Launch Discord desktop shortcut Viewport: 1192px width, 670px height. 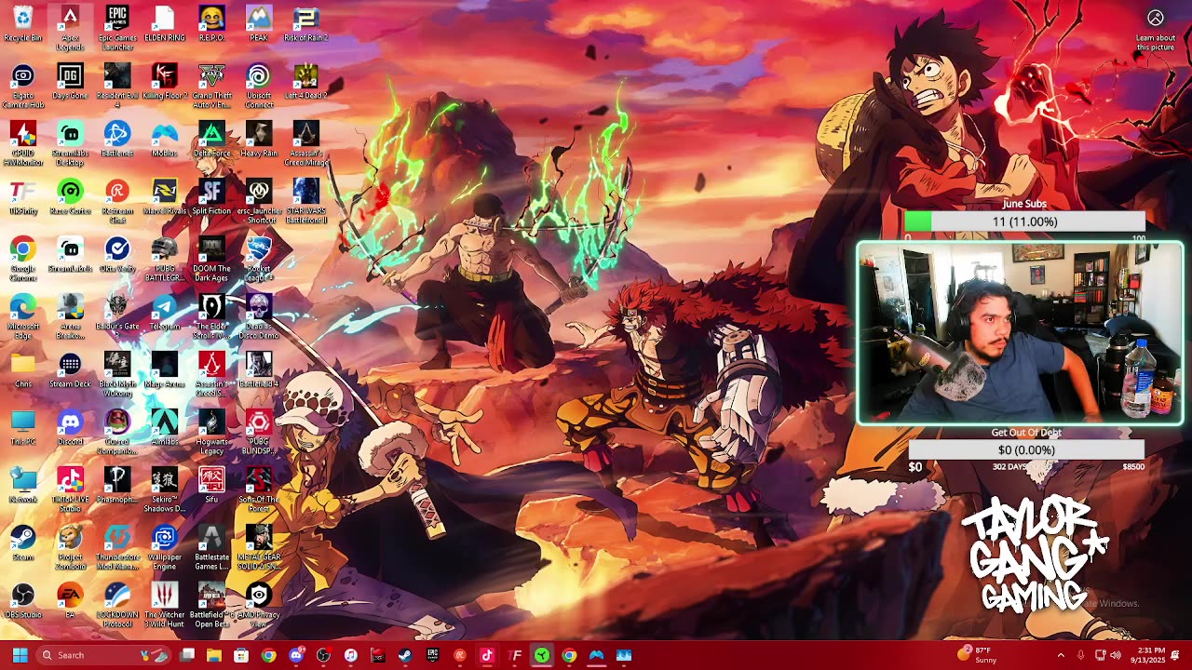[70, 429]
